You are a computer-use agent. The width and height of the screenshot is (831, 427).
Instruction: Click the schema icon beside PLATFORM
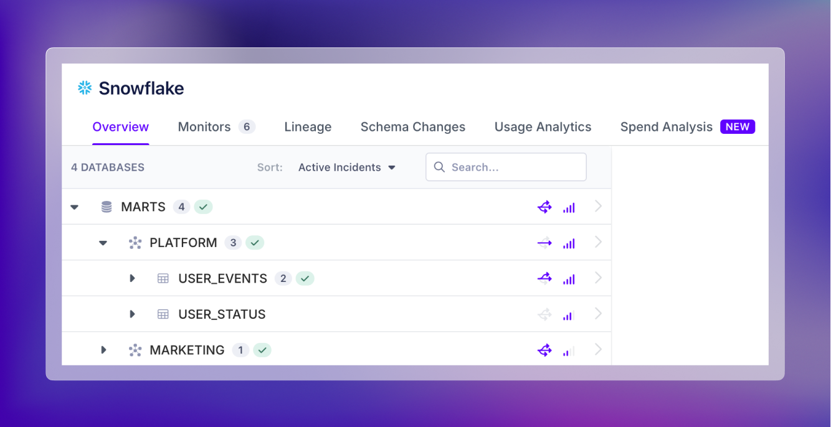(x=135, y=242)
